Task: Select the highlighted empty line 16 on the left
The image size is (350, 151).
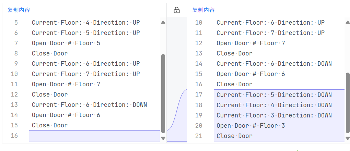Action: (x=94, y=136)
